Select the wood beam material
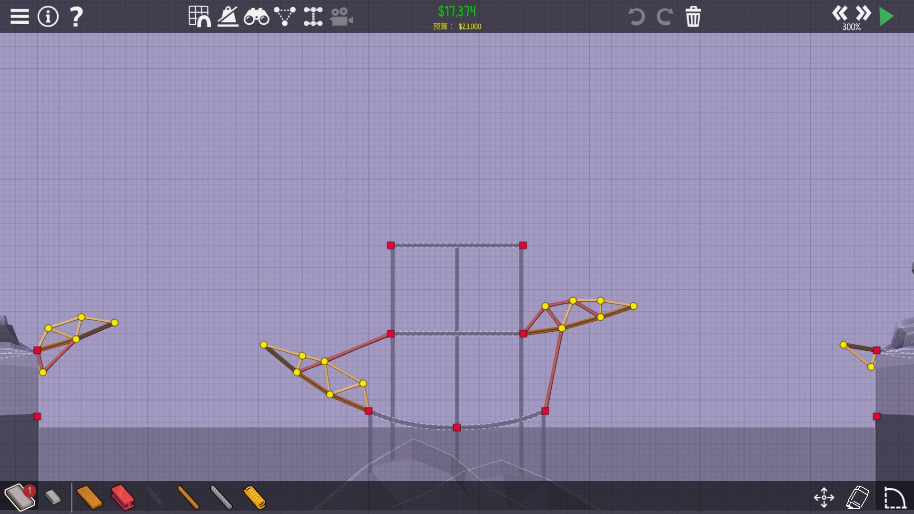 point(89,497)
